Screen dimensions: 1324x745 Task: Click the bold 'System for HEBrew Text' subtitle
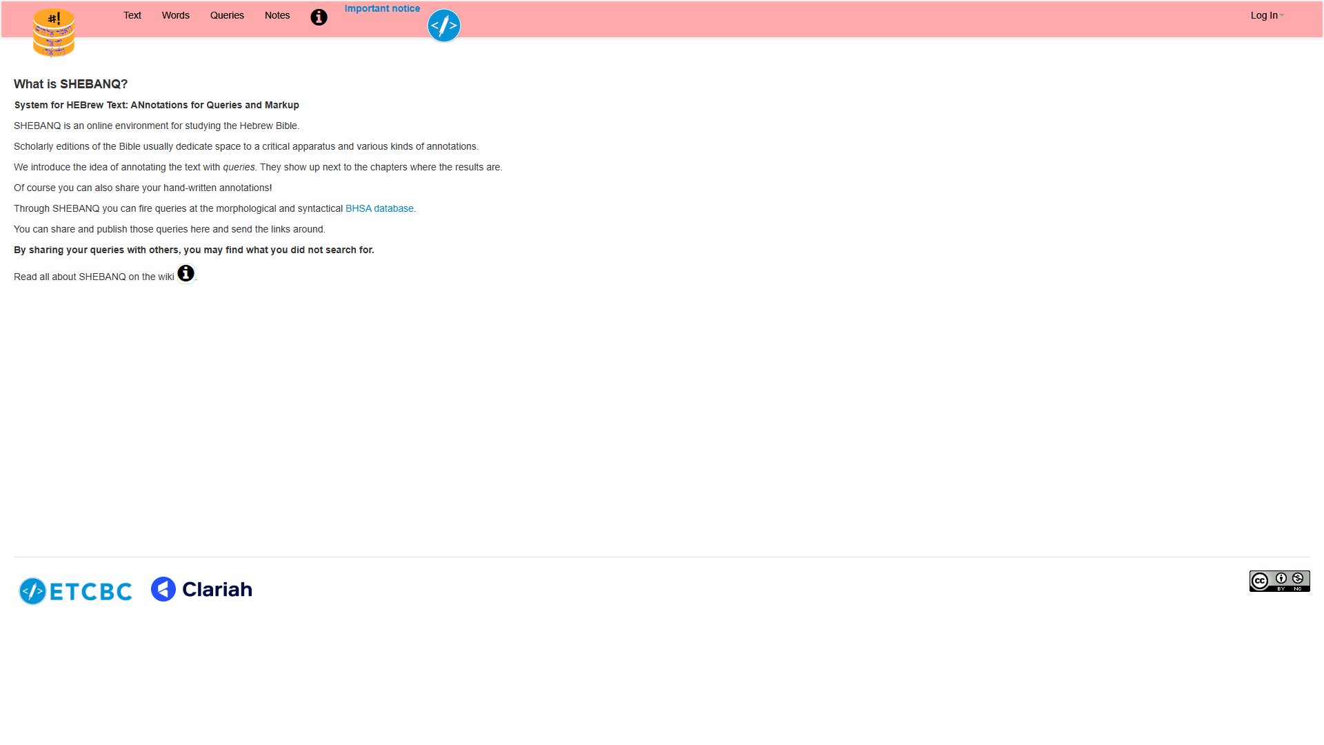click(x=157, y=105)
